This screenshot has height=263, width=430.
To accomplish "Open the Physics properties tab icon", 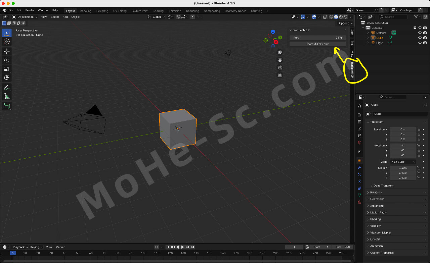I will (x=359, y=181).
